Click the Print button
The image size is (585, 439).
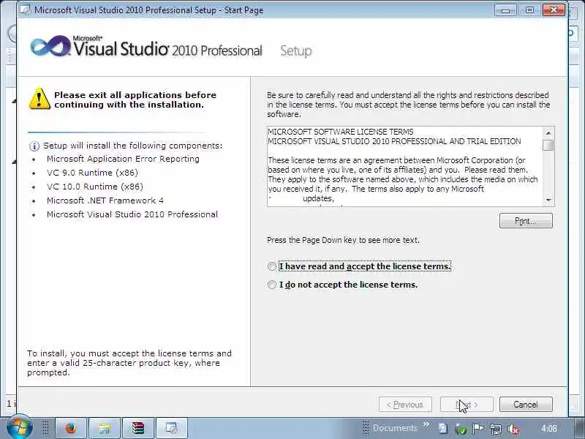point(526,221)
